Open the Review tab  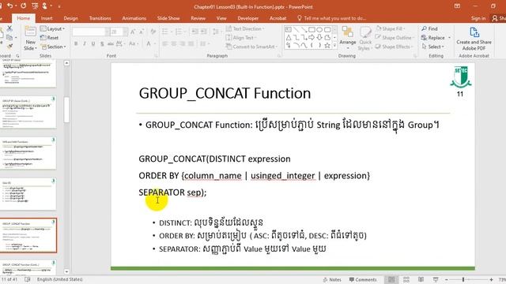coord(198,18)
